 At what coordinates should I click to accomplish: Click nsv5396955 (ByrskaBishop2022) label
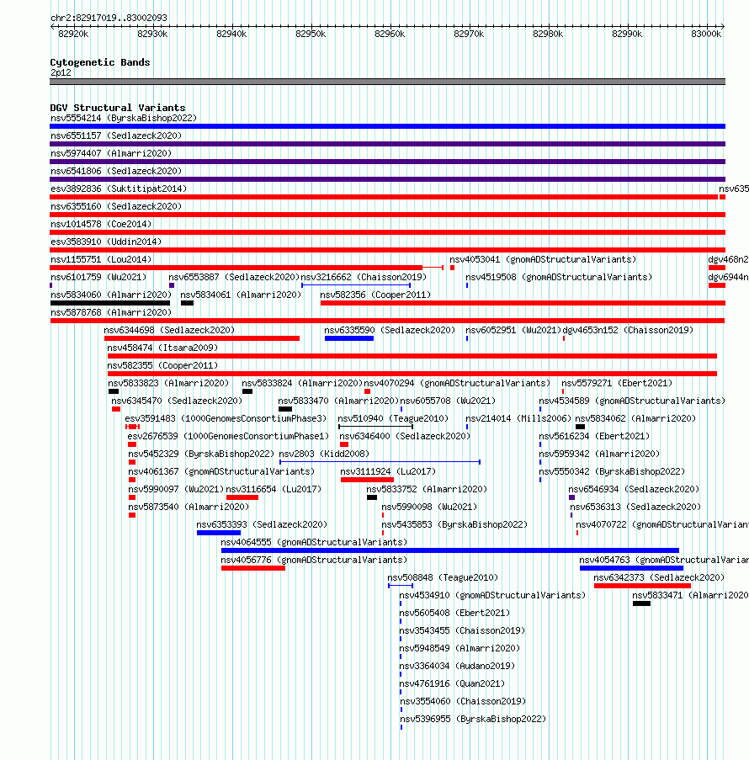(473, 720)
